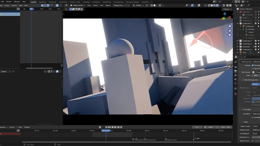Screen dimensions: 260x146
Task: Open the World properties tab
Action: [x=235, y=83]
